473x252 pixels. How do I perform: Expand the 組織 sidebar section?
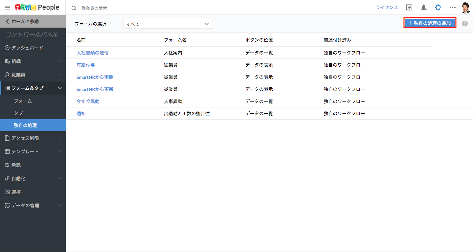33,61
